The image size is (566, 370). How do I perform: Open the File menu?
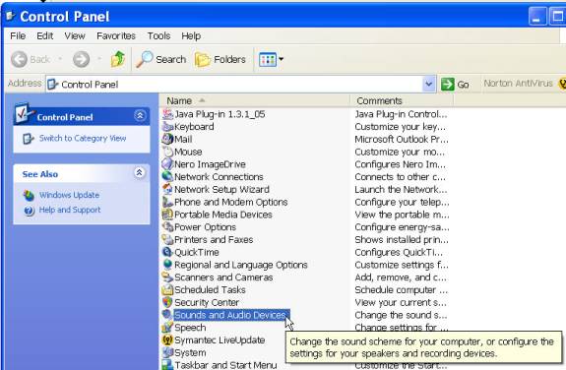pyautogui.click(x=18, y=36)
